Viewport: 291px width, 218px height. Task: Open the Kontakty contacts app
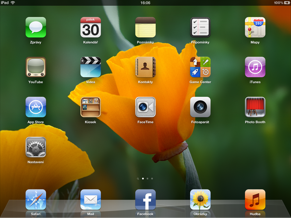tap(145, 67)
